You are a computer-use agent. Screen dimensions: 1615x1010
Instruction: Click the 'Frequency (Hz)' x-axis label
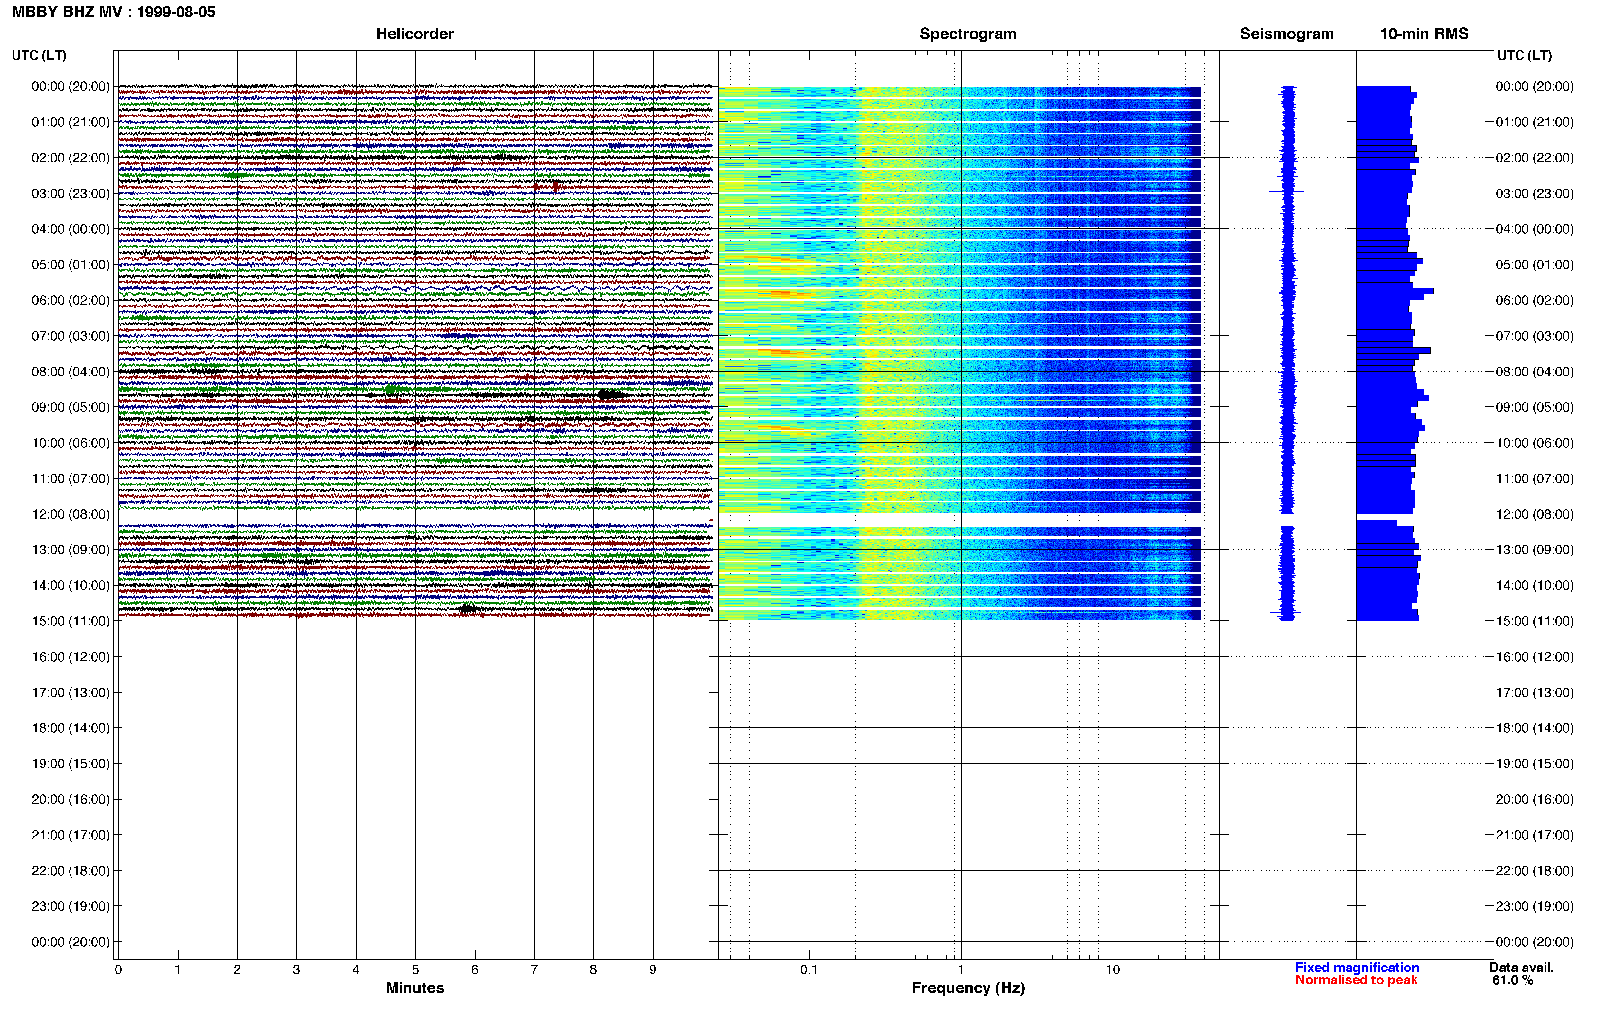[968, 988]
